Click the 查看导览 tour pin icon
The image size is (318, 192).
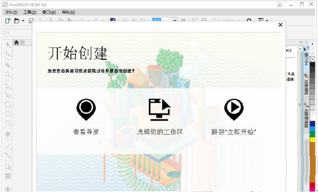(x=86, y=109)
